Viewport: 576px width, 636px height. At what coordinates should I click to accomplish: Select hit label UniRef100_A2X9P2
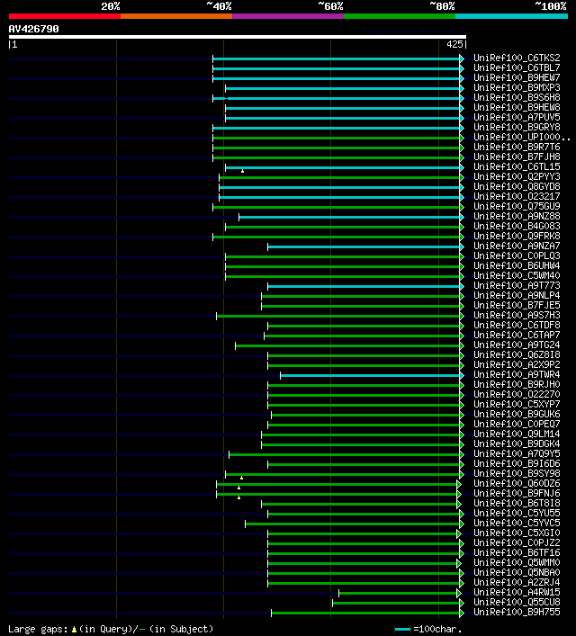pos(517,364)
